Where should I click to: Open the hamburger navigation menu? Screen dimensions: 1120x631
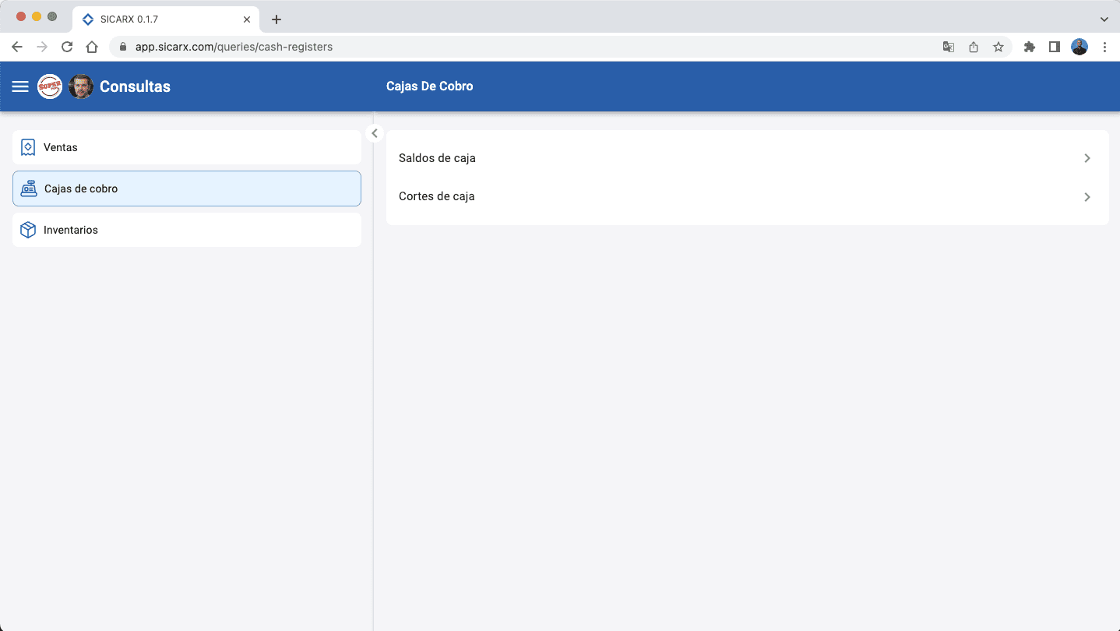[20, 86]
